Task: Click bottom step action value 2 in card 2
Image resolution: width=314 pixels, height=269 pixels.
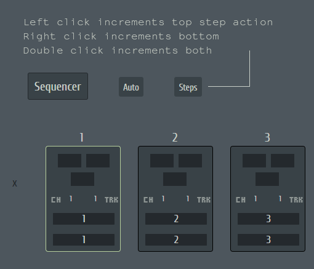Action: [x=176, y=239]
